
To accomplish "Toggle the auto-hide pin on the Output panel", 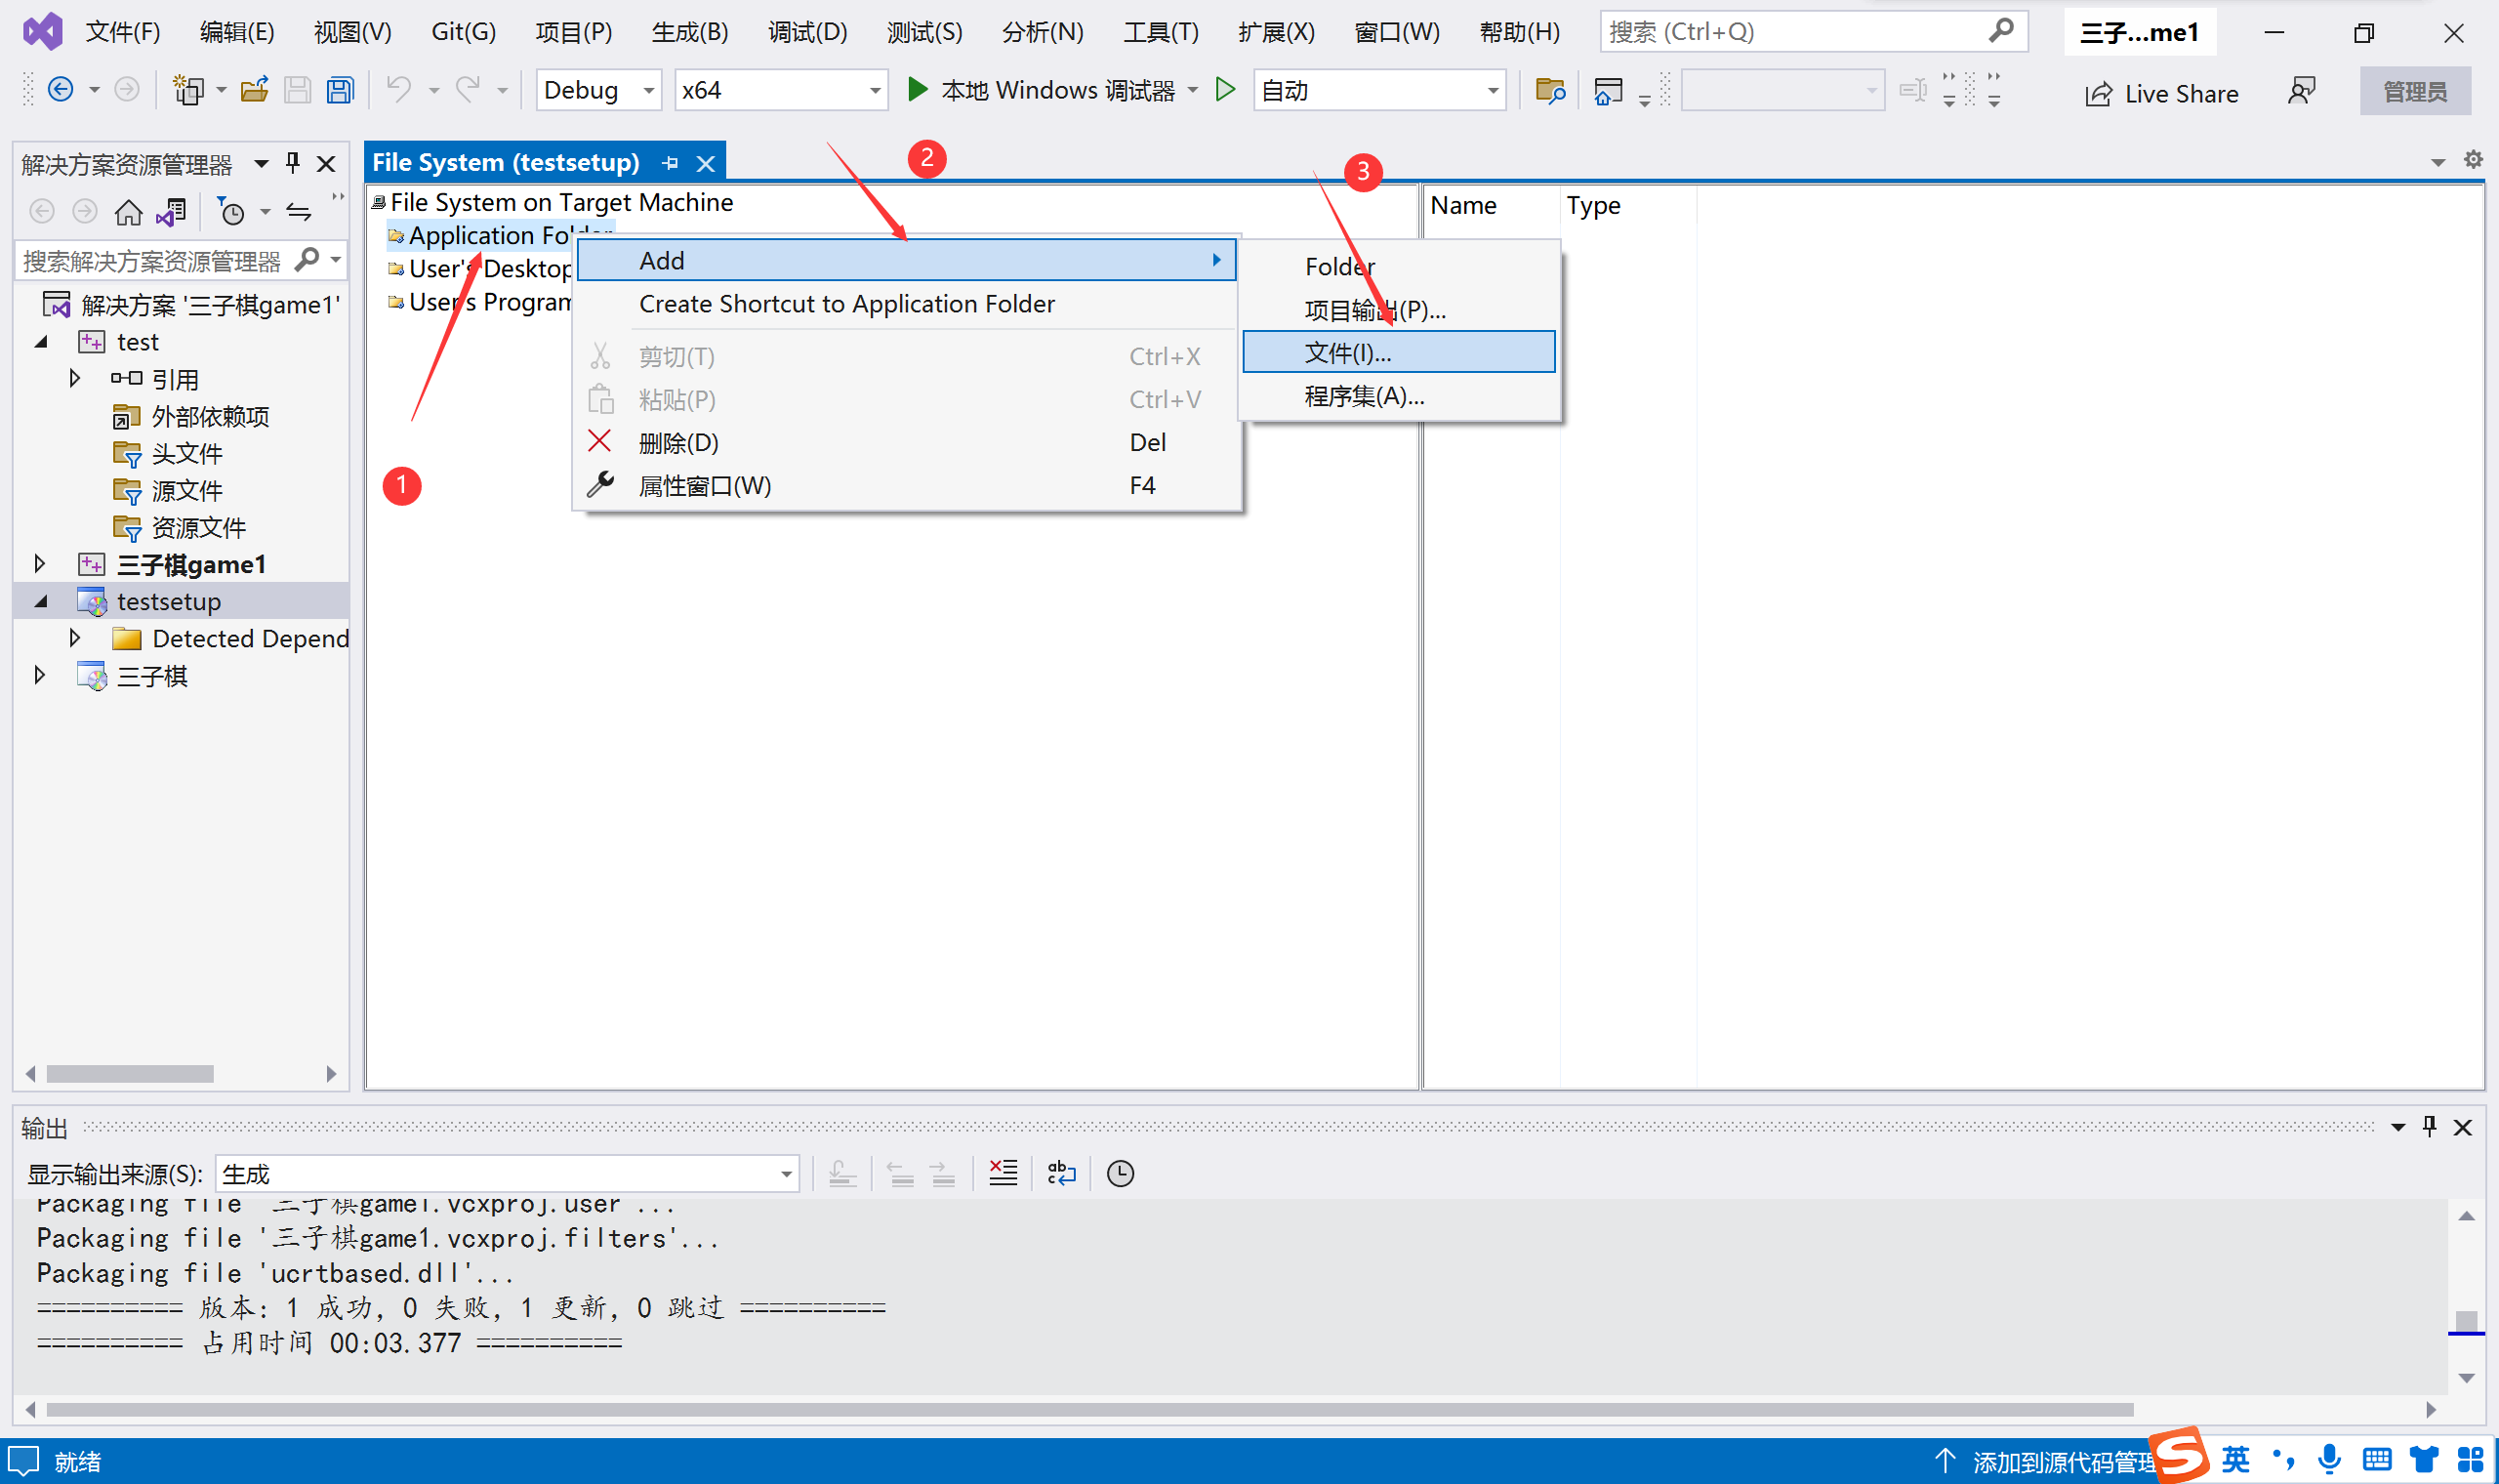I will [x=2429, y=1127].
